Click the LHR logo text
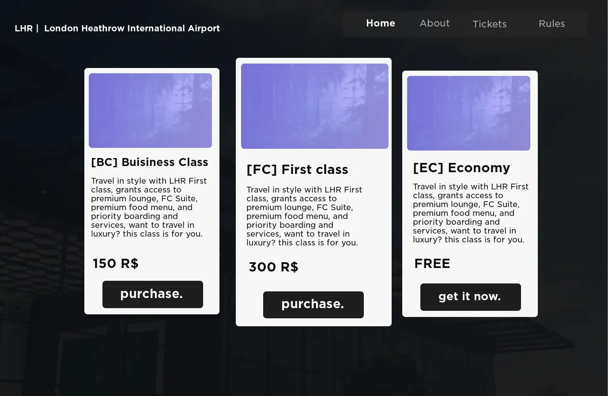This screenshot has width=608, height=396. [23, 28]
